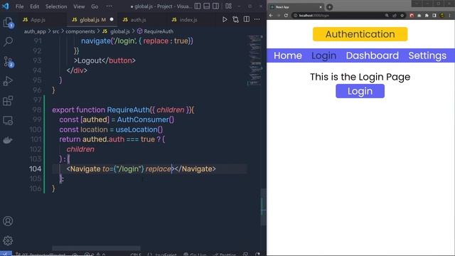
Task: Open a new browser tab with plus
Action: tap(329, 7)
